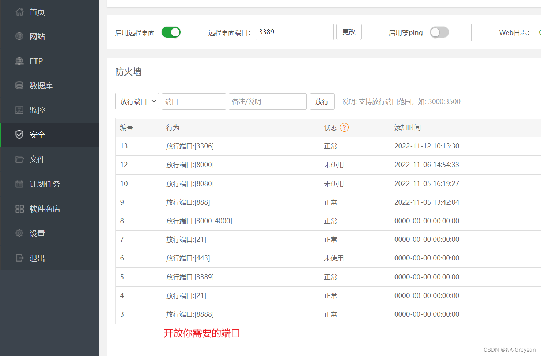Click the gear icon beside 设置
Screen dimensions: 541x356
19,233
